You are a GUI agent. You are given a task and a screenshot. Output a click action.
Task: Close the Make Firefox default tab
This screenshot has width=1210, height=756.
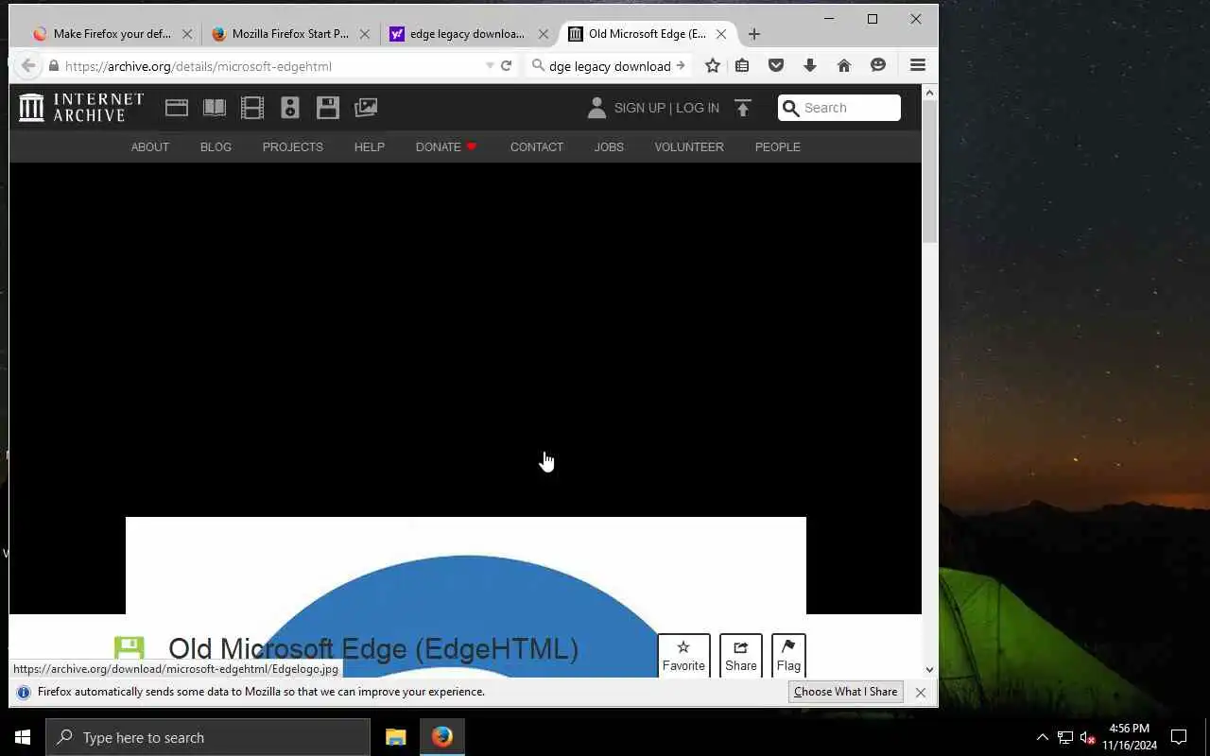coord(187,34)
